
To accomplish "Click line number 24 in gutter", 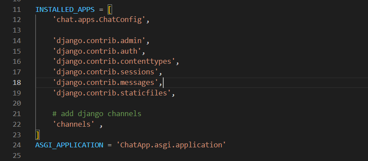I will click(x=17, y=145).
